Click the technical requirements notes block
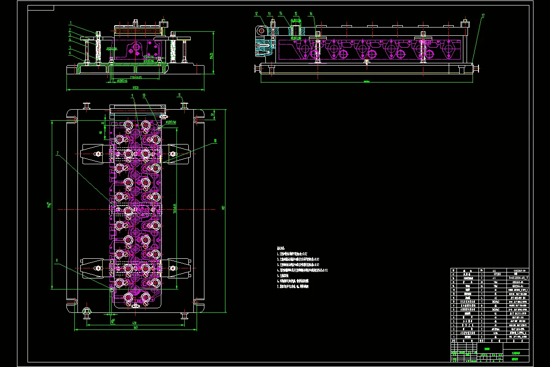 coord(302,267)
